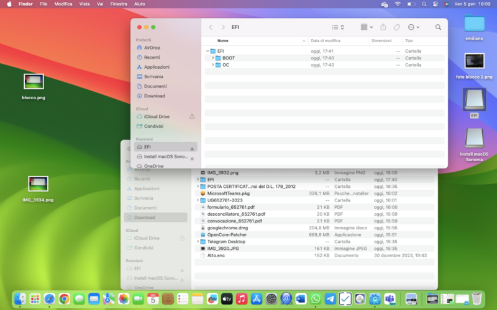Click the Share toolbar icon
497x310 pixels.
tap(383, 27)
